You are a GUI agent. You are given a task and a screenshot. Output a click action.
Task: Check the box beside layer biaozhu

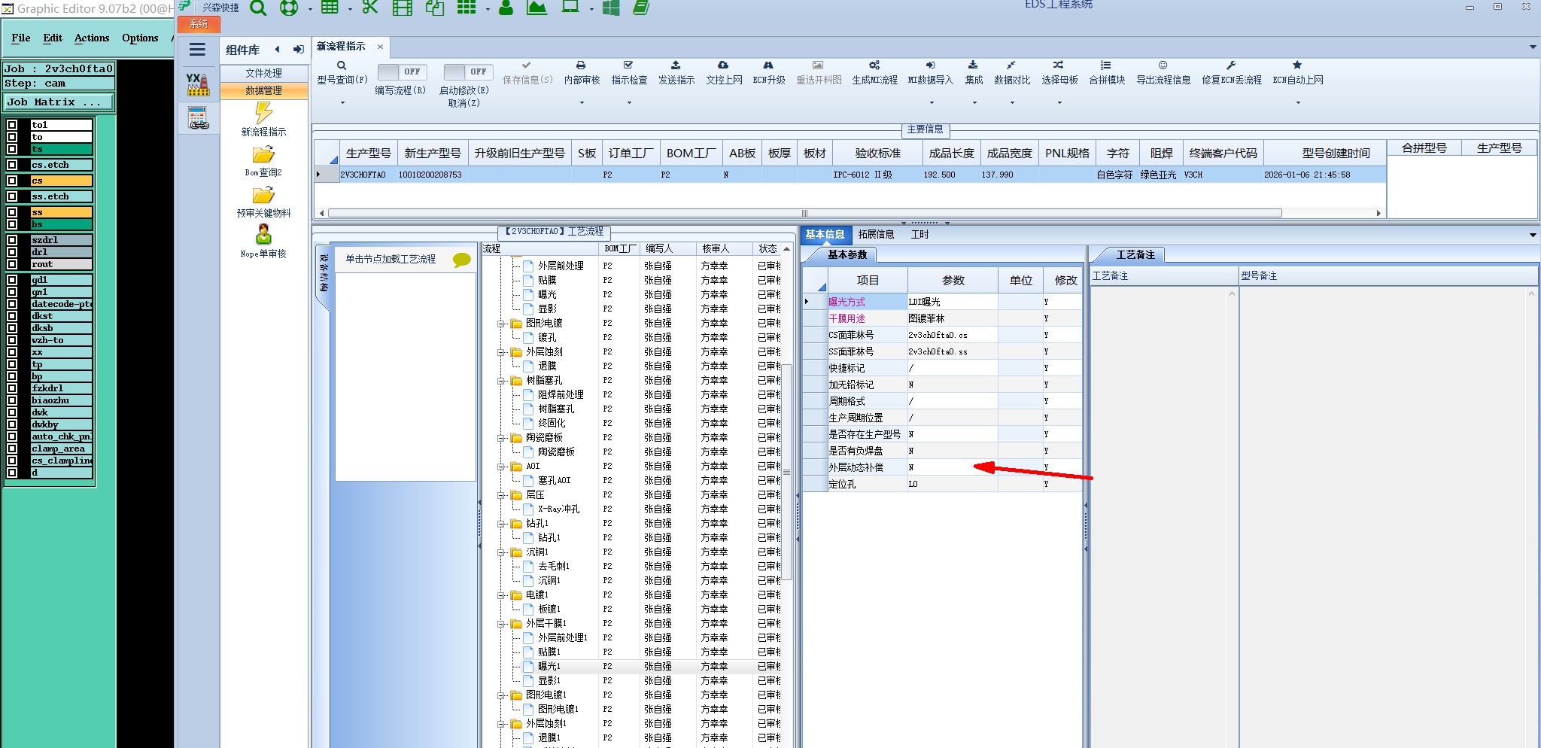click(12, 400)
